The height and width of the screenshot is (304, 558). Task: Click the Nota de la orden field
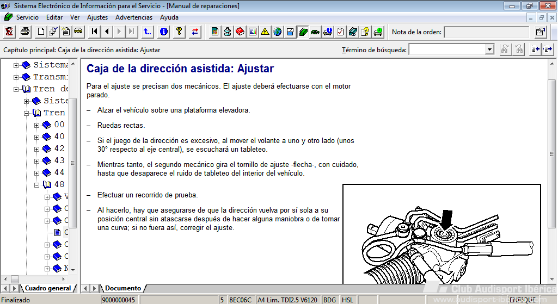tap(487, 32)
